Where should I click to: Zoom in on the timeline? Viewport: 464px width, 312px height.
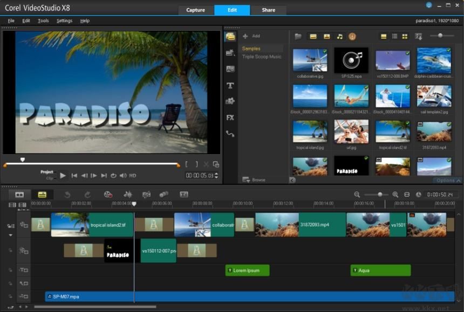point(395,195)
